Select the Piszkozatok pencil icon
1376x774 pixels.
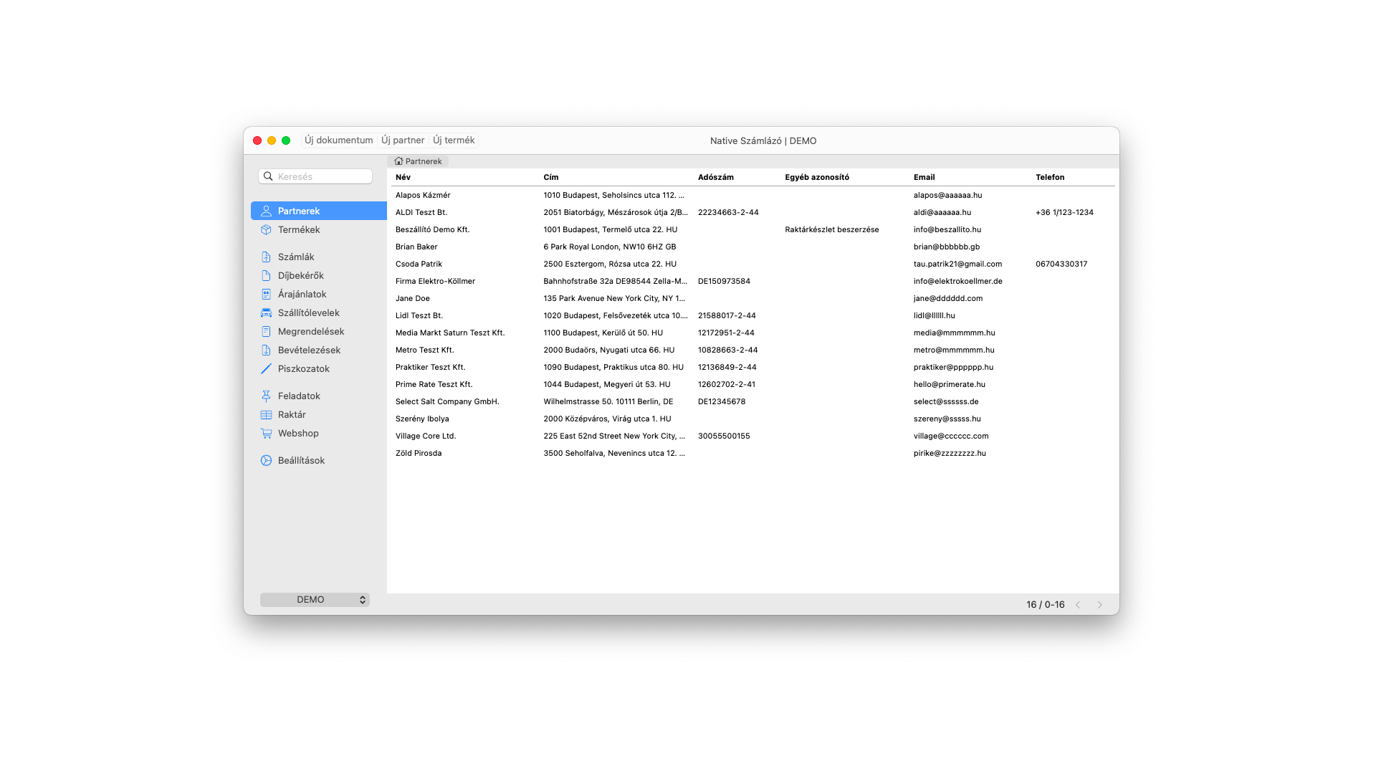click(266, 368)
